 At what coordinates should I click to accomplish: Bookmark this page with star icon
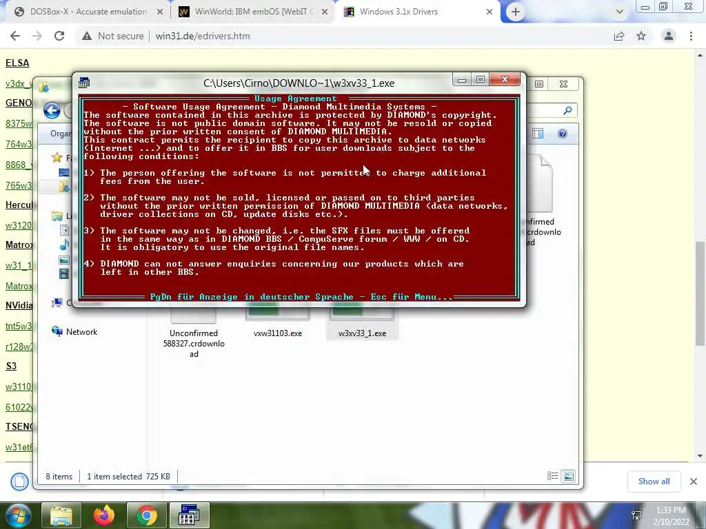[x=641, y=36]
